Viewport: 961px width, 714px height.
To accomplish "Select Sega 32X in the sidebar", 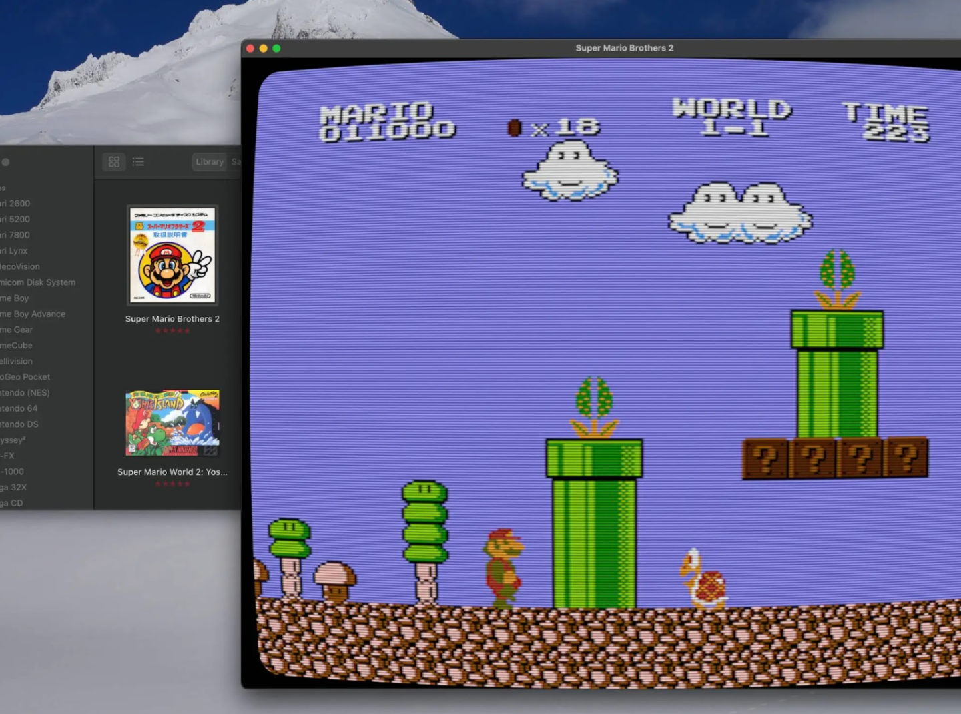I will tap(13, 487).
